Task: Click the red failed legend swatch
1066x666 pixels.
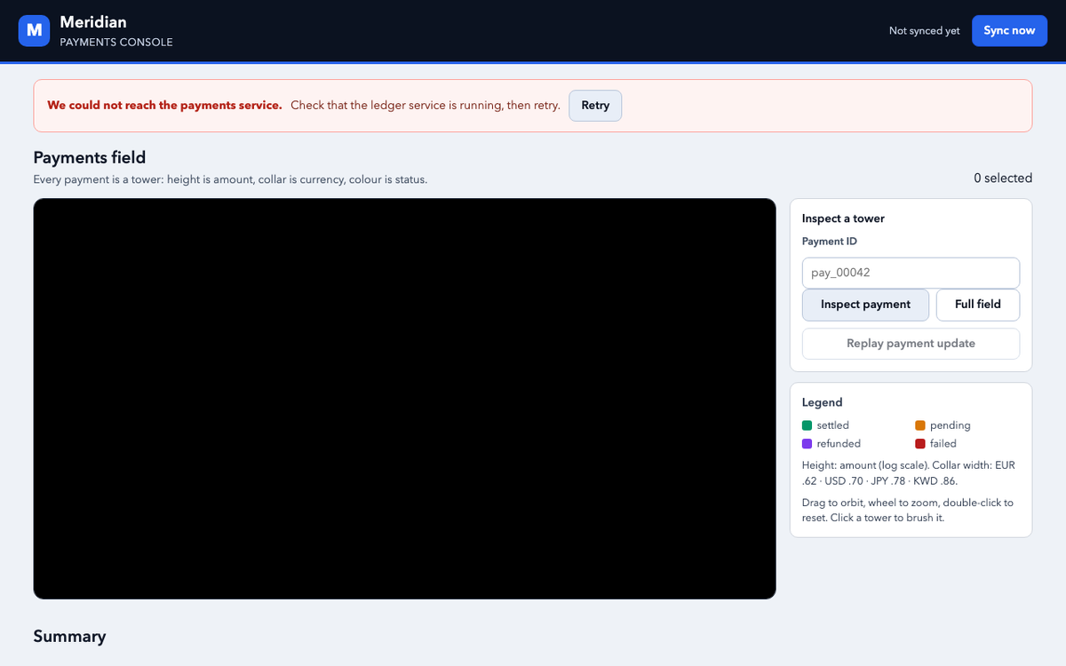Action: pyautogui.click(x=920, y=443)
